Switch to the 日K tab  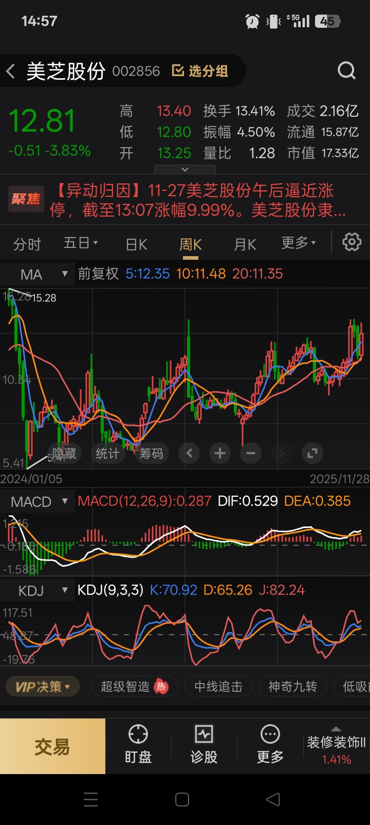pos(137,244)
